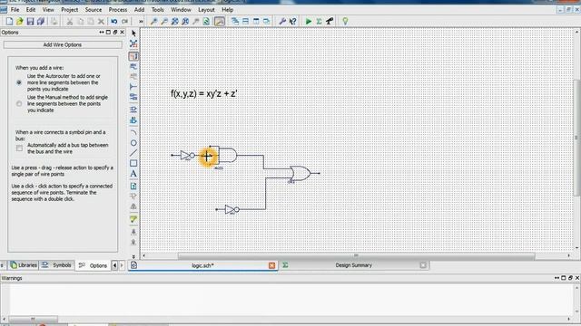
Task: Expand the top toolbar overflow chevron
Action: tap(141, 22)
